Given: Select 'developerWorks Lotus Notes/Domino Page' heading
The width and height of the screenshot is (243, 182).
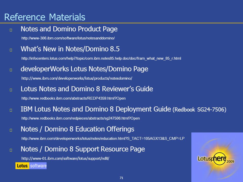Looking at the screenshot, I should click(x=85, y=69).
